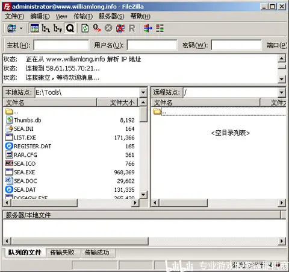Switch to the 传输失败 tab
This screenshot has height=272, width=289.
coord(62,252)
